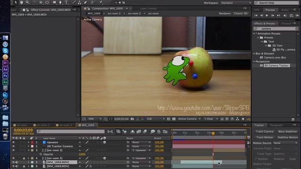The height and width of the screenshot is (169, 301).
Task: Open the Preview panel tab
Action: pyautogui.click(x=270, y=10)
